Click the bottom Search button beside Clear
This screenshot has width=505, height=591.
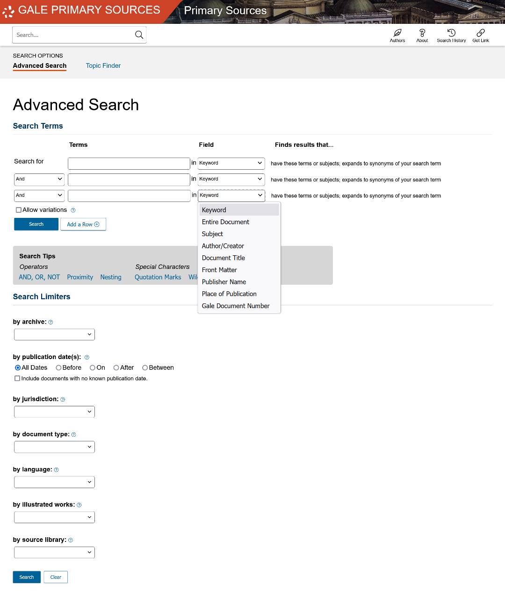[x=27, y=577]
